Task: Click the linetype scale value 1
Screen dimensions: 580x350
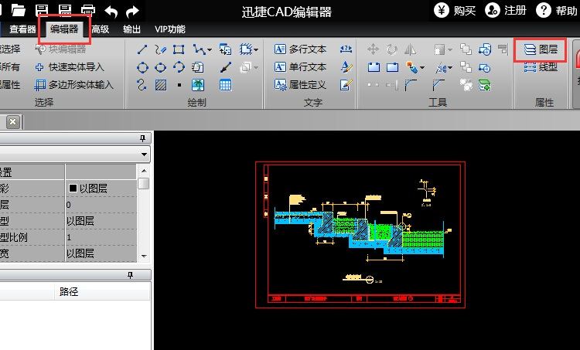Action: (x=101, y=237)
